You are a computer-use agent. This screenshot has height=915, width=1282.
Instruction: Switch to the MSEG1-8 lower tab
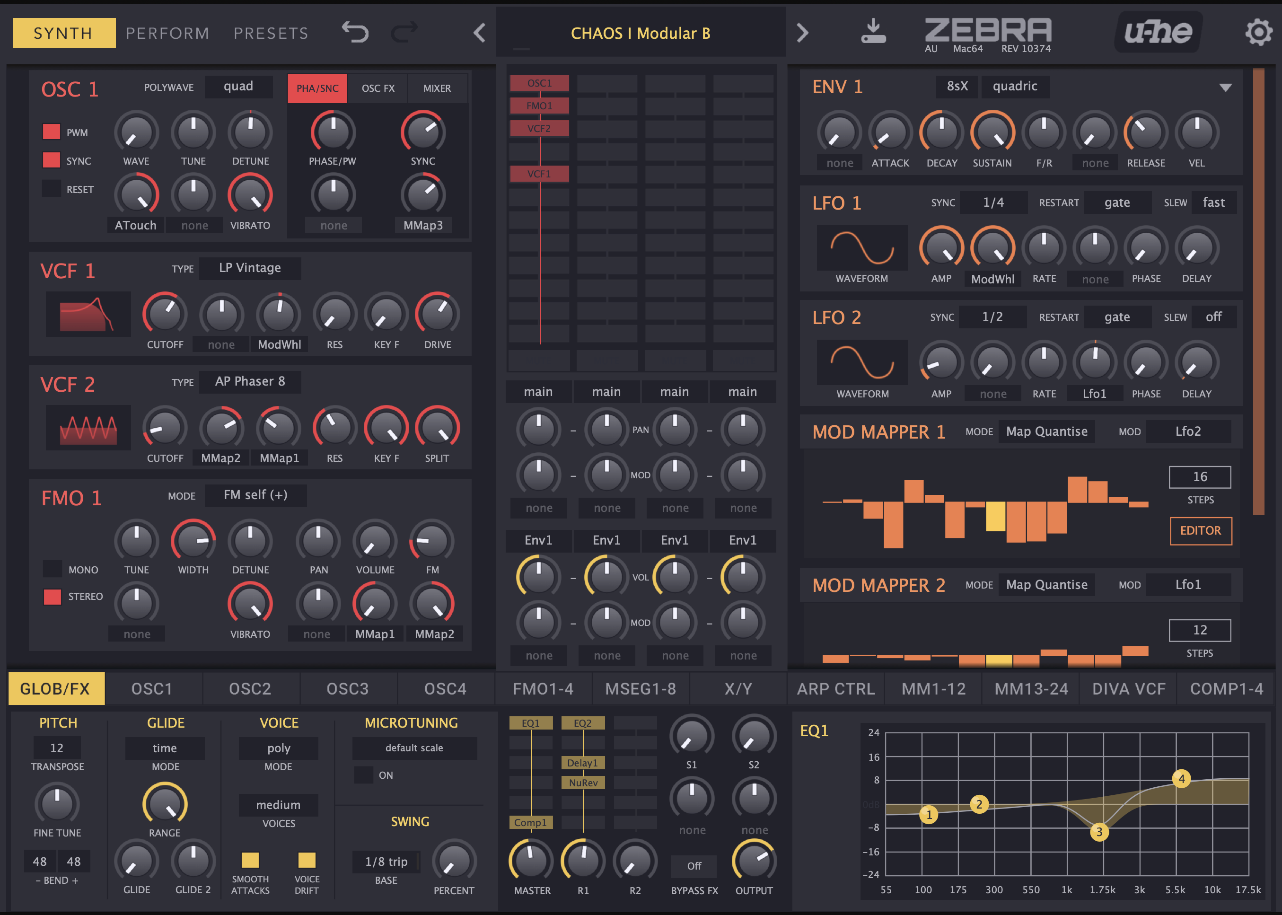[x=641, y=688]
